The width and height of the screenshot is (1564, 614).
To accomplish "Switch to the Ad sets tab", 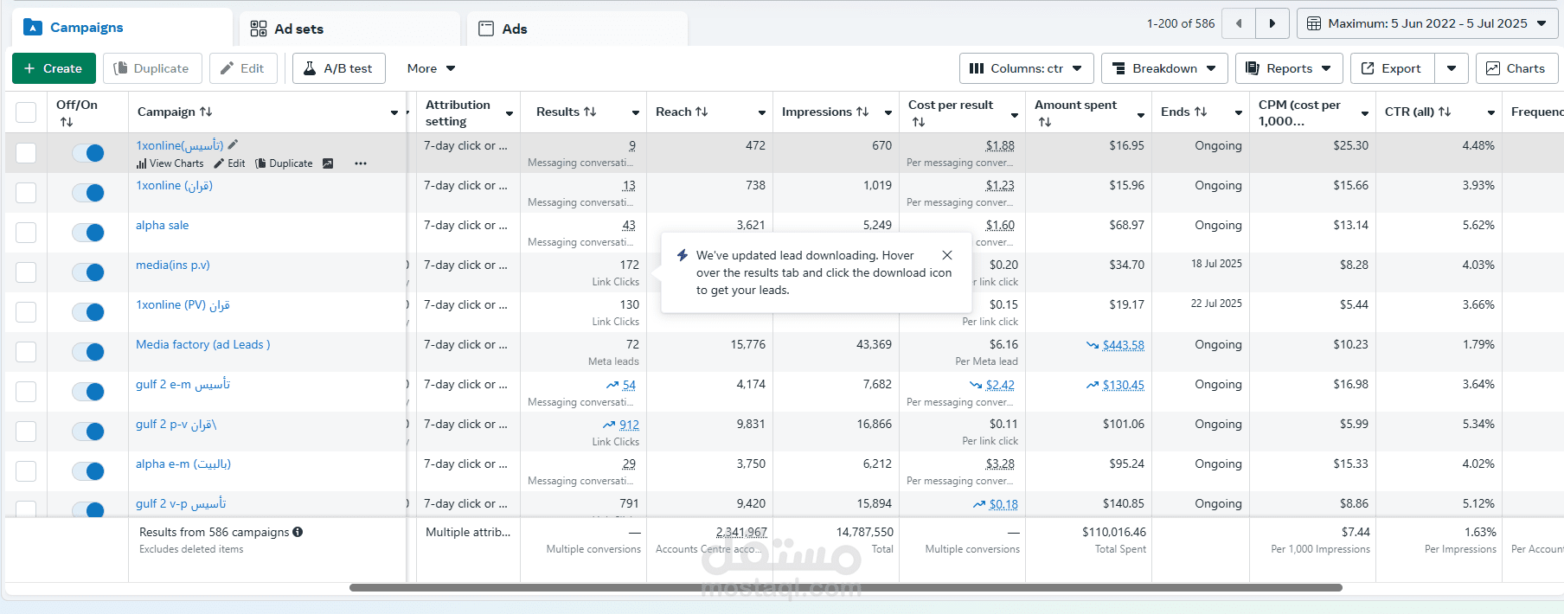I will tap(349, 29).
